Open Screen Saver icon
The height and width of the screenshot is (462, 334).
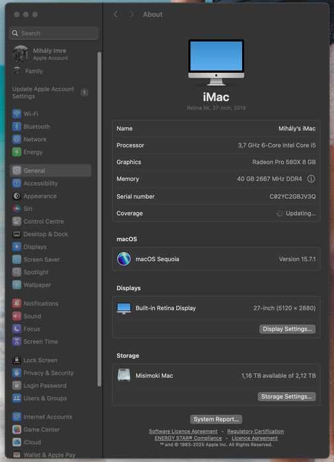coord(17,259)
